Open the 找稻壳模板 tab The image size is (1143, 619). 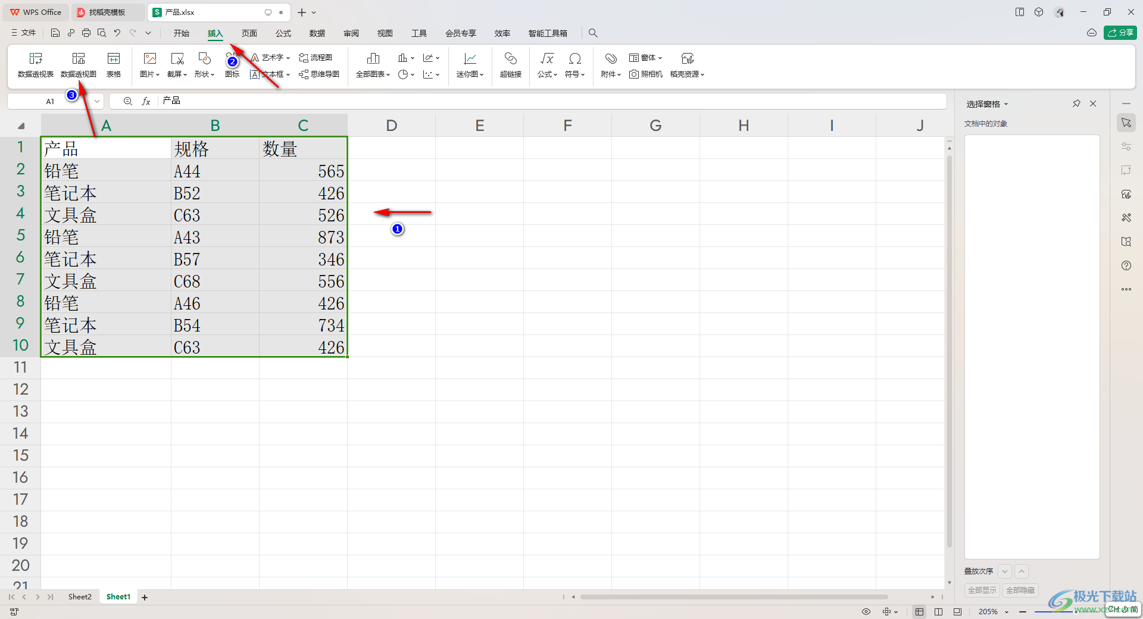click(x=107, y=12)
